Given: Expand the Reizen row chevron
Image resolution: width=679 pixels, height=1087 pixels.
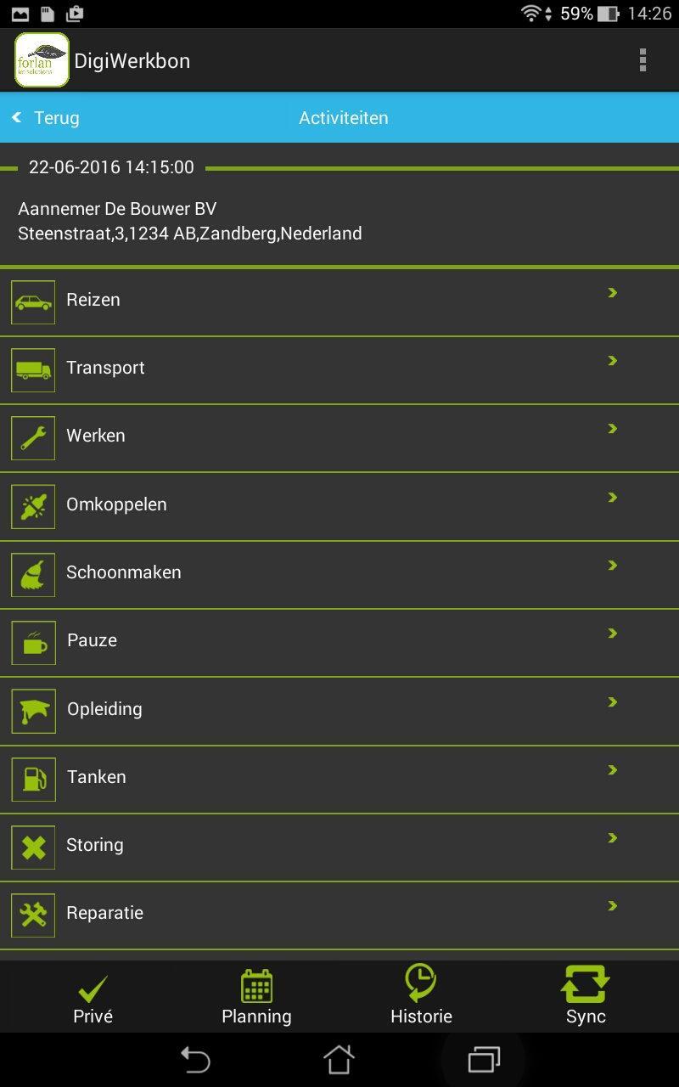Looking at the screenshot, I should [612, 293].
